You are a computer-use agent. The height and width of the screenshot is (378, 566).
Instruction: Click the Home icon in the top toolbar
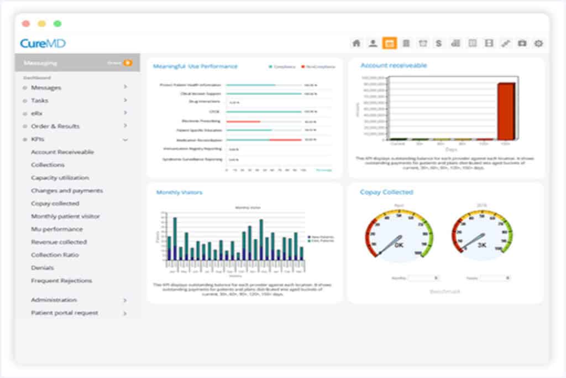[357, 43]
